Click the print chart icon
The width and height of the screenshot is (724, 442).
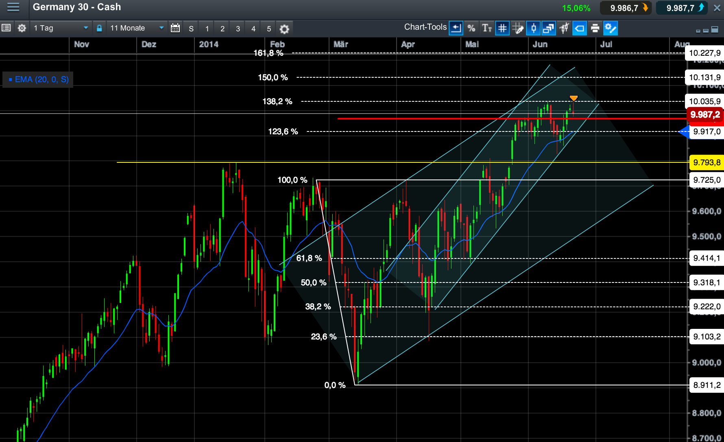[x=595, y=28]
